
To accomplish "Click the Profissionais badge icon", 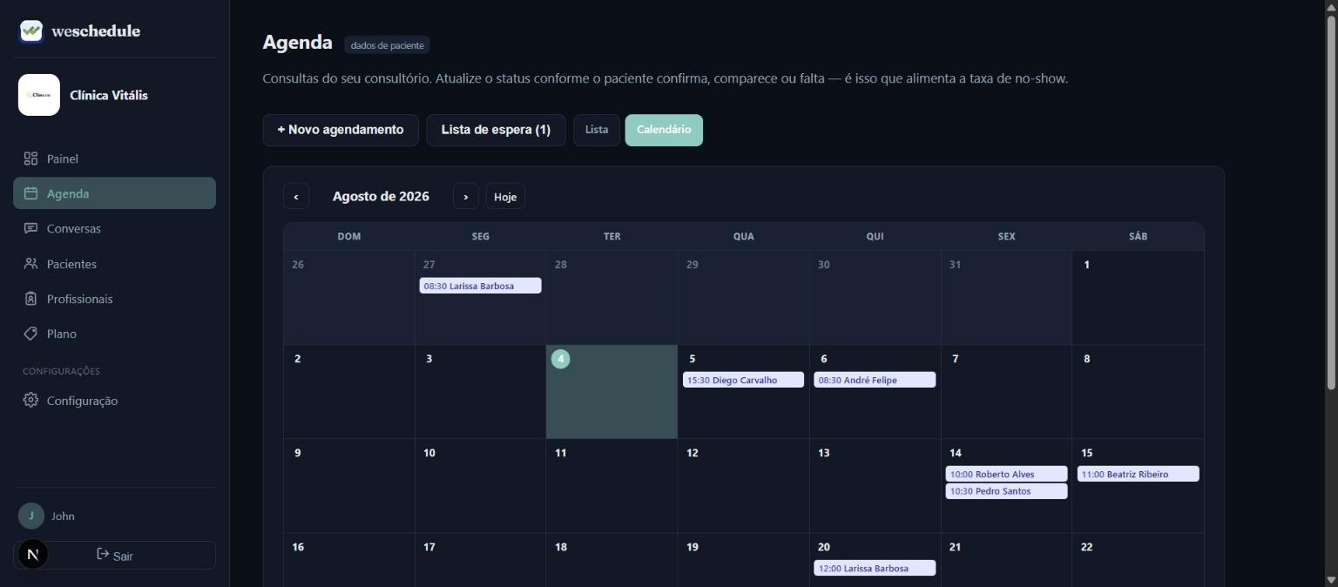I will point(30,299).
